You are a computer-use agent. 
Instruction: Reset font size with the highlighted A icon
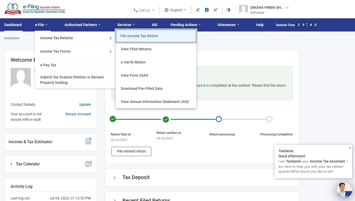point(206,10)
